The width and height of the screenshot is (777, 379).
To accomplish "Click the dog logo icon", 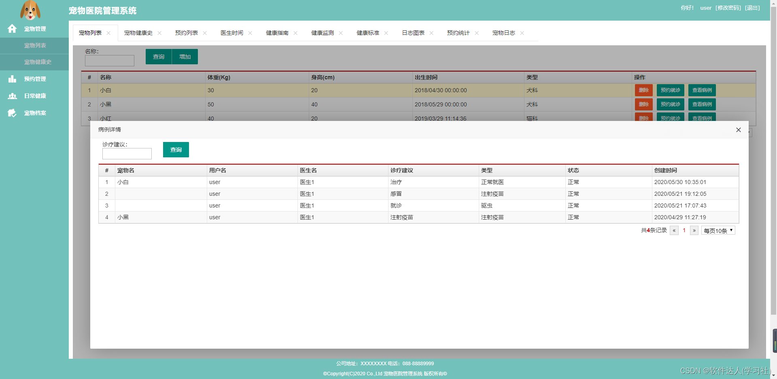I will (x=30, y=10).
